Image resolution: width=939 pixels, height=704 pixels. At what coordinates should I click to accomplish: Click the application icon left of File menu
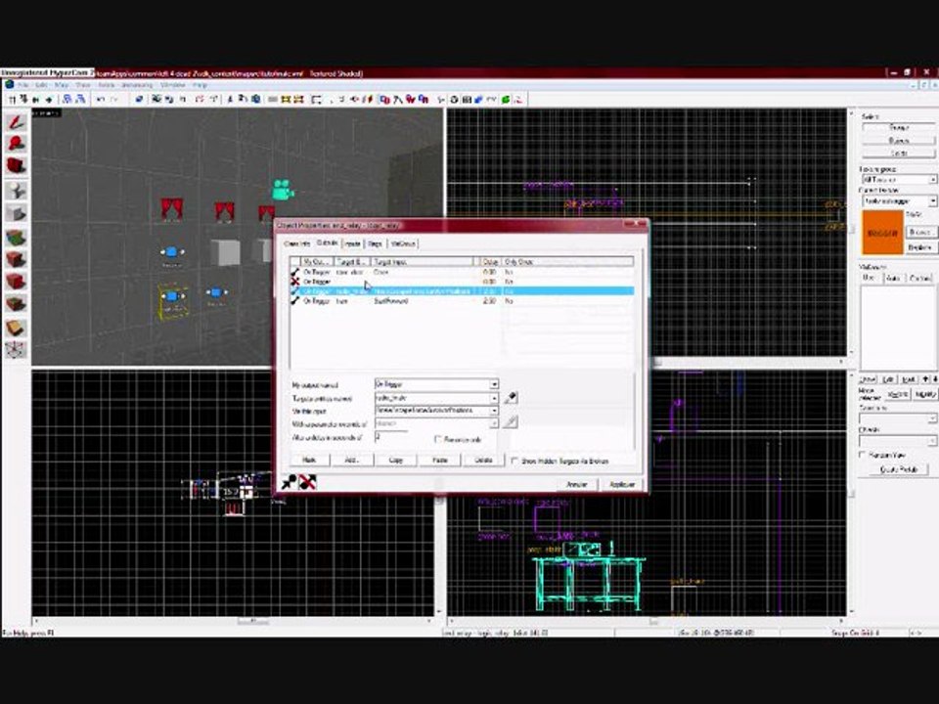(x=9, y=85)
